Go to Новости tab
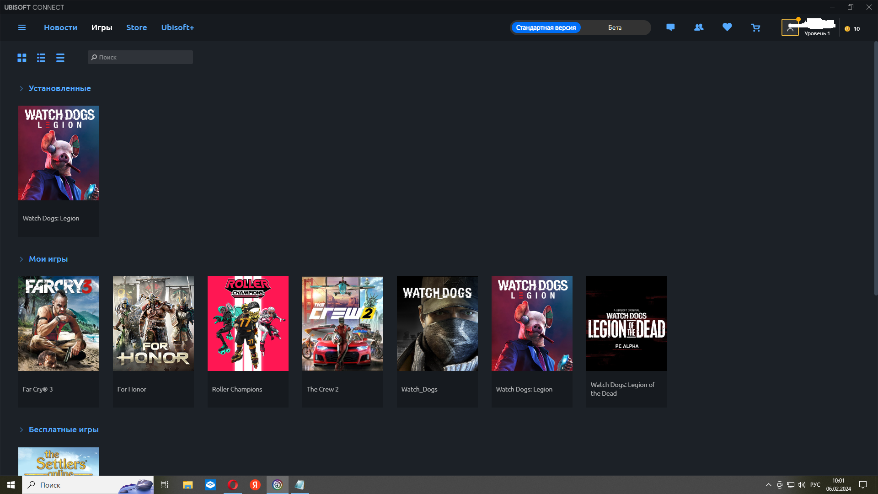 60,27
